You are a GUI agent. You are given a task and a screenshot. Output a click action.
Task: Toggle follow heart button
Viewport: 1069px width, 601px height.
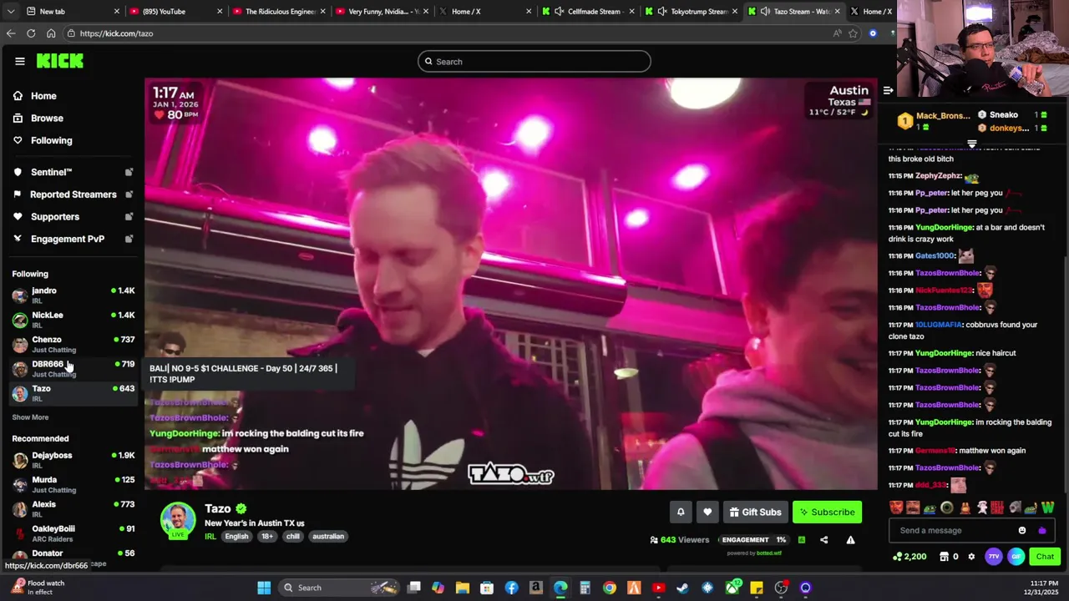point(707,513)
